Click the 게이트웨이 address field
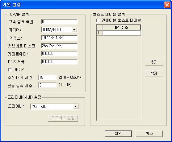172x142 pixels. (59, 54)
